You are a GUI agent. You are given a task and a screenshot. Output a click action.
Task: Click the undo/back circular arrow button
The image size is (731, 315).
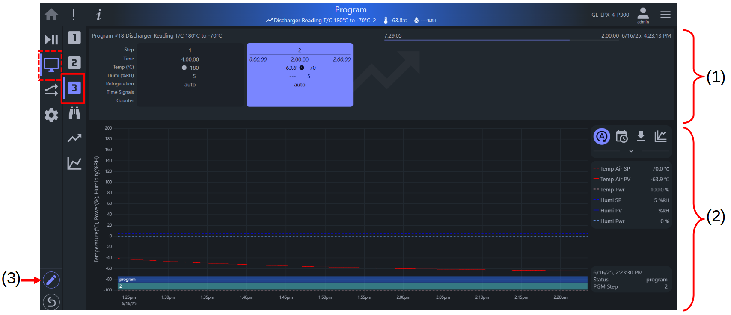point(51,302)
